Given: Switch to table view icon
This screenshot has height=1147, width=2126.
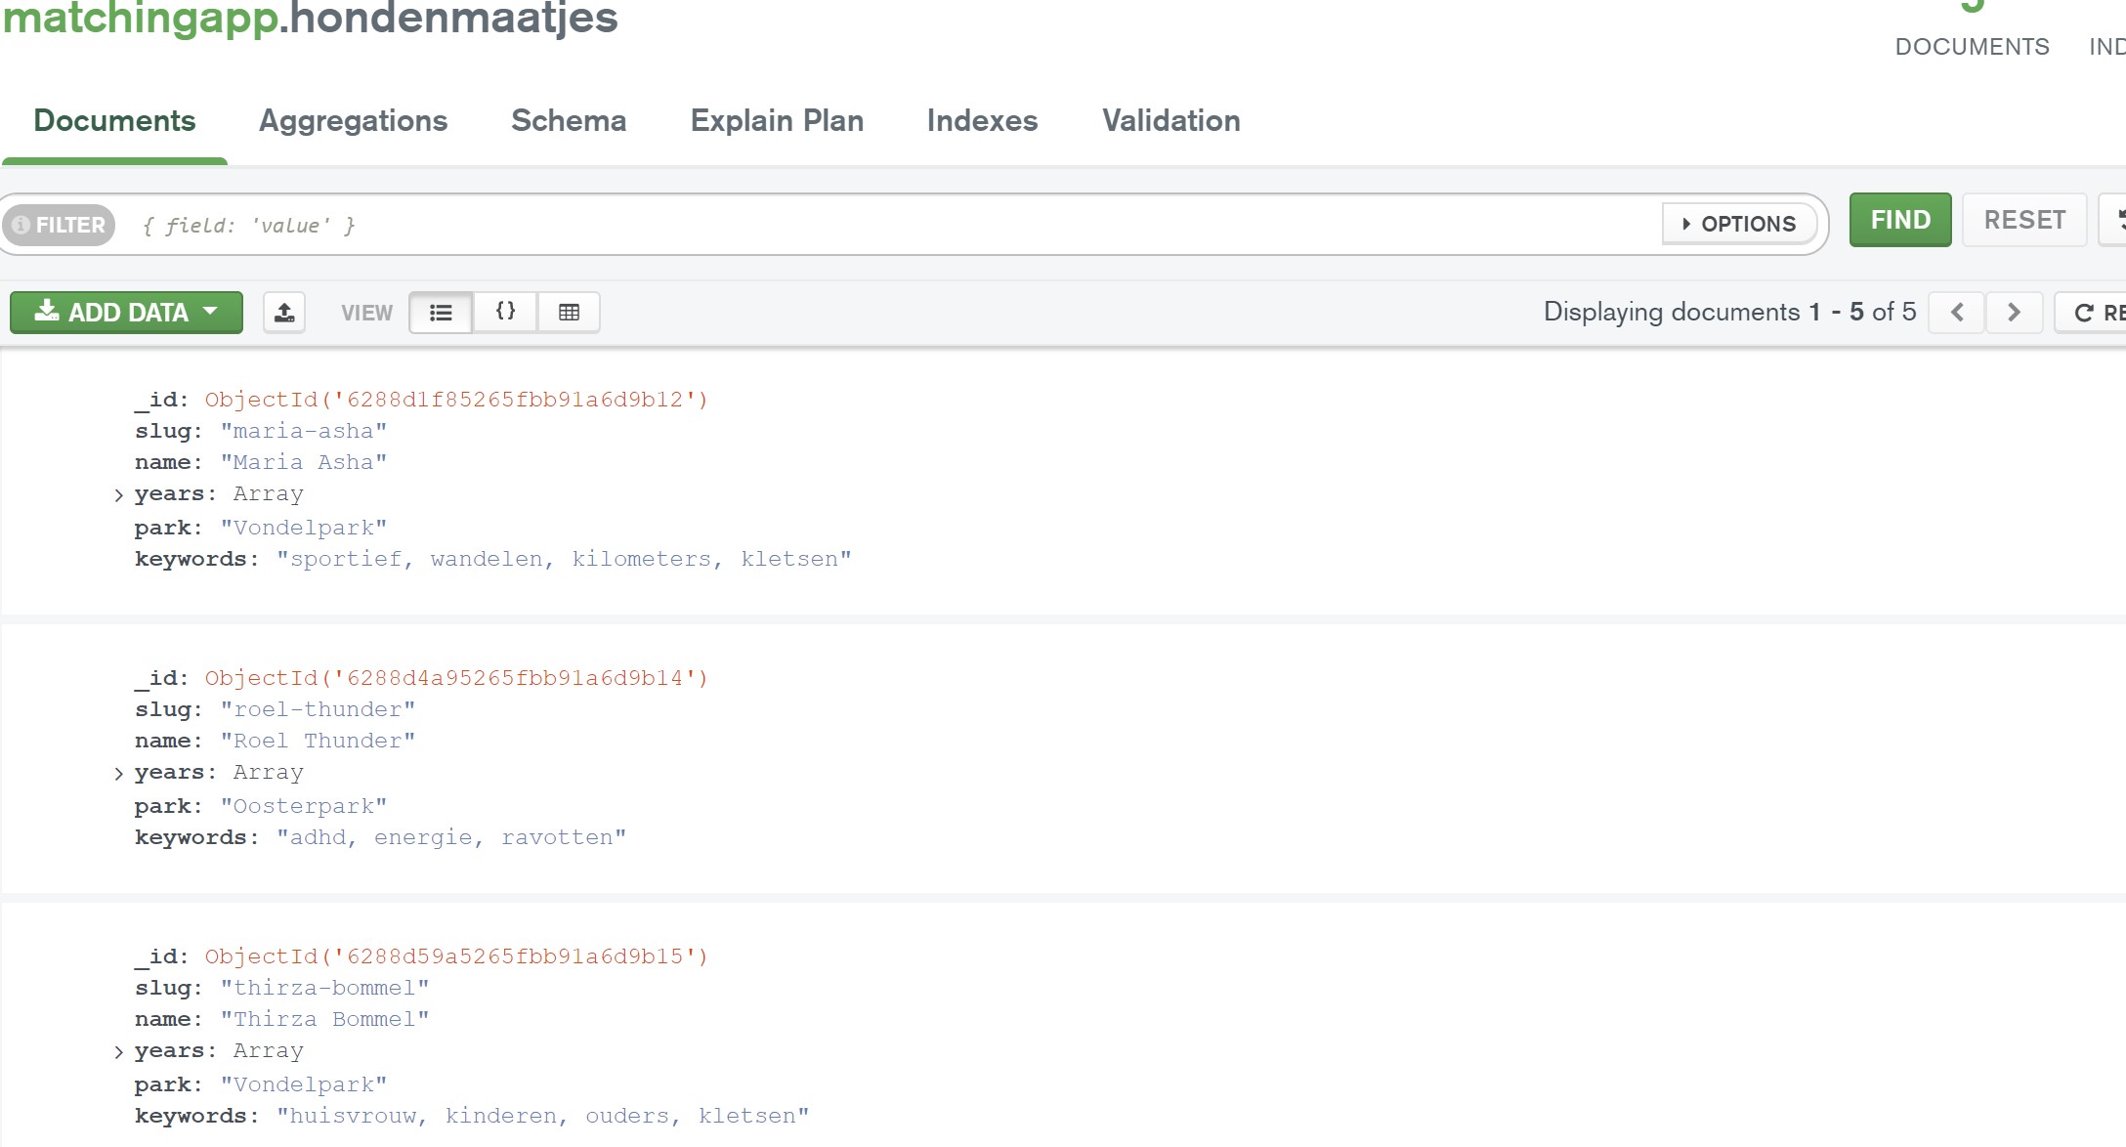Looking at the screenshot, I should pyautogui.click(x=569, y=313).
